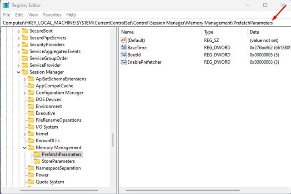This screenshot has height=194, width=291.
Task: Click the Registry Editor app icon in title bar
Action: pyautogui.click(x=6, y=5)
